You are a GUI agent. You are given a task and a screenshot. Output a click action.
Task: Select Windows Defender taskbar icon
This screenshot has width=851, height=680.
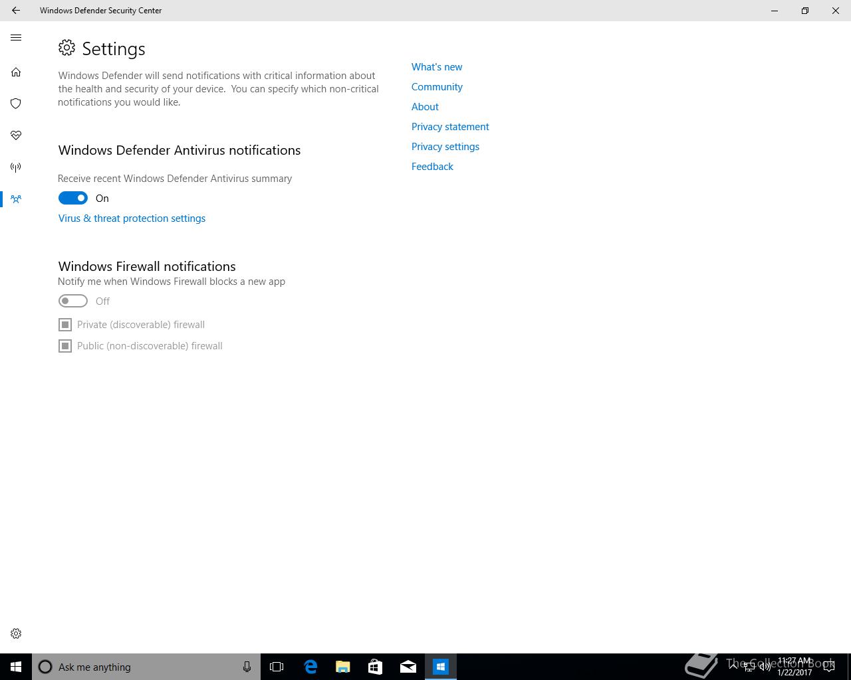pos(441,667)
